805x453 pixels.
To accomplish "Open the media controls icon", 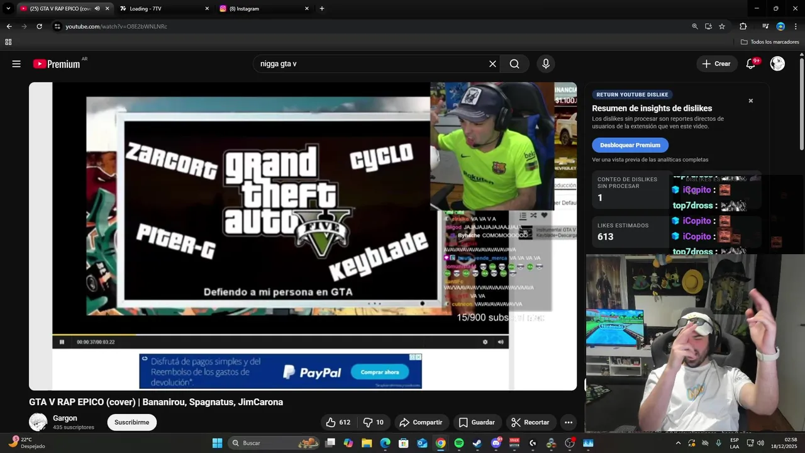I will point(765,26).
